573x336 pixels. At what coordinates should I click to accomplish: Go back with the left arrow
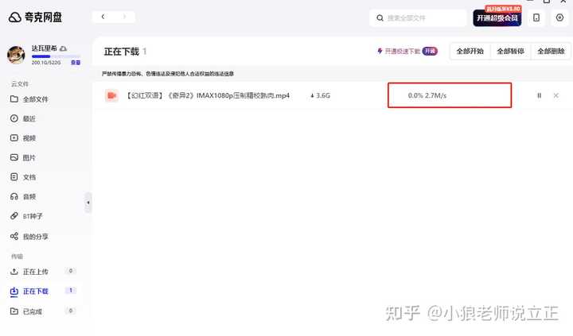tap(103, 17)
